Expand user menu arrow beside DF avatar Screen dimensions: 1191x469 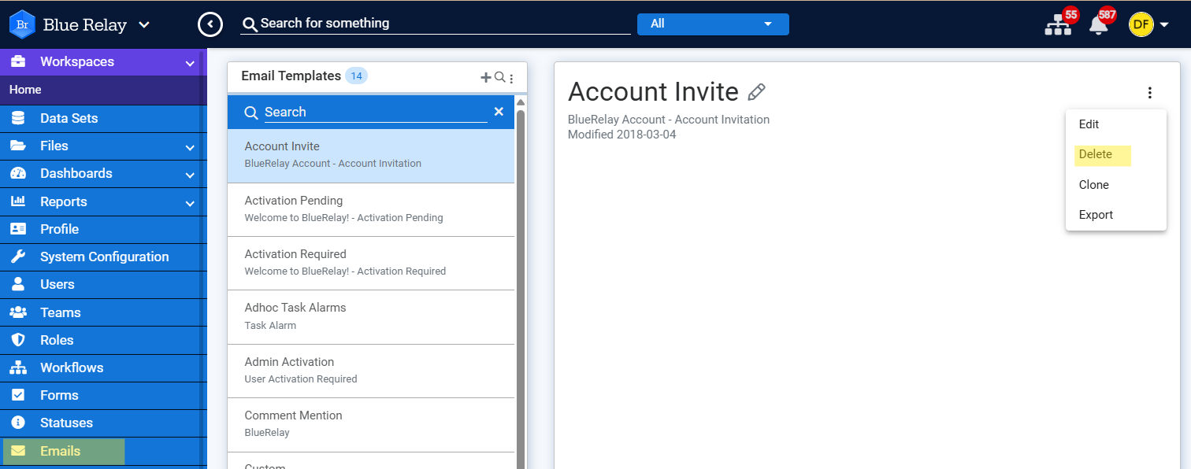(x=1163, y=24)
